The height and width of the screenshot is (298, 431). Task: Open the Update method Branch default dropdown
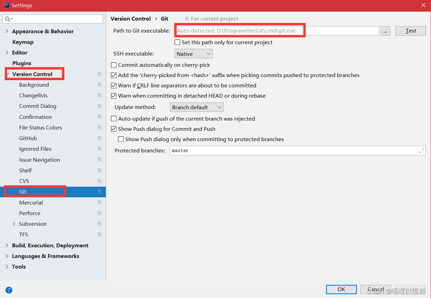[x=197, y=107]
